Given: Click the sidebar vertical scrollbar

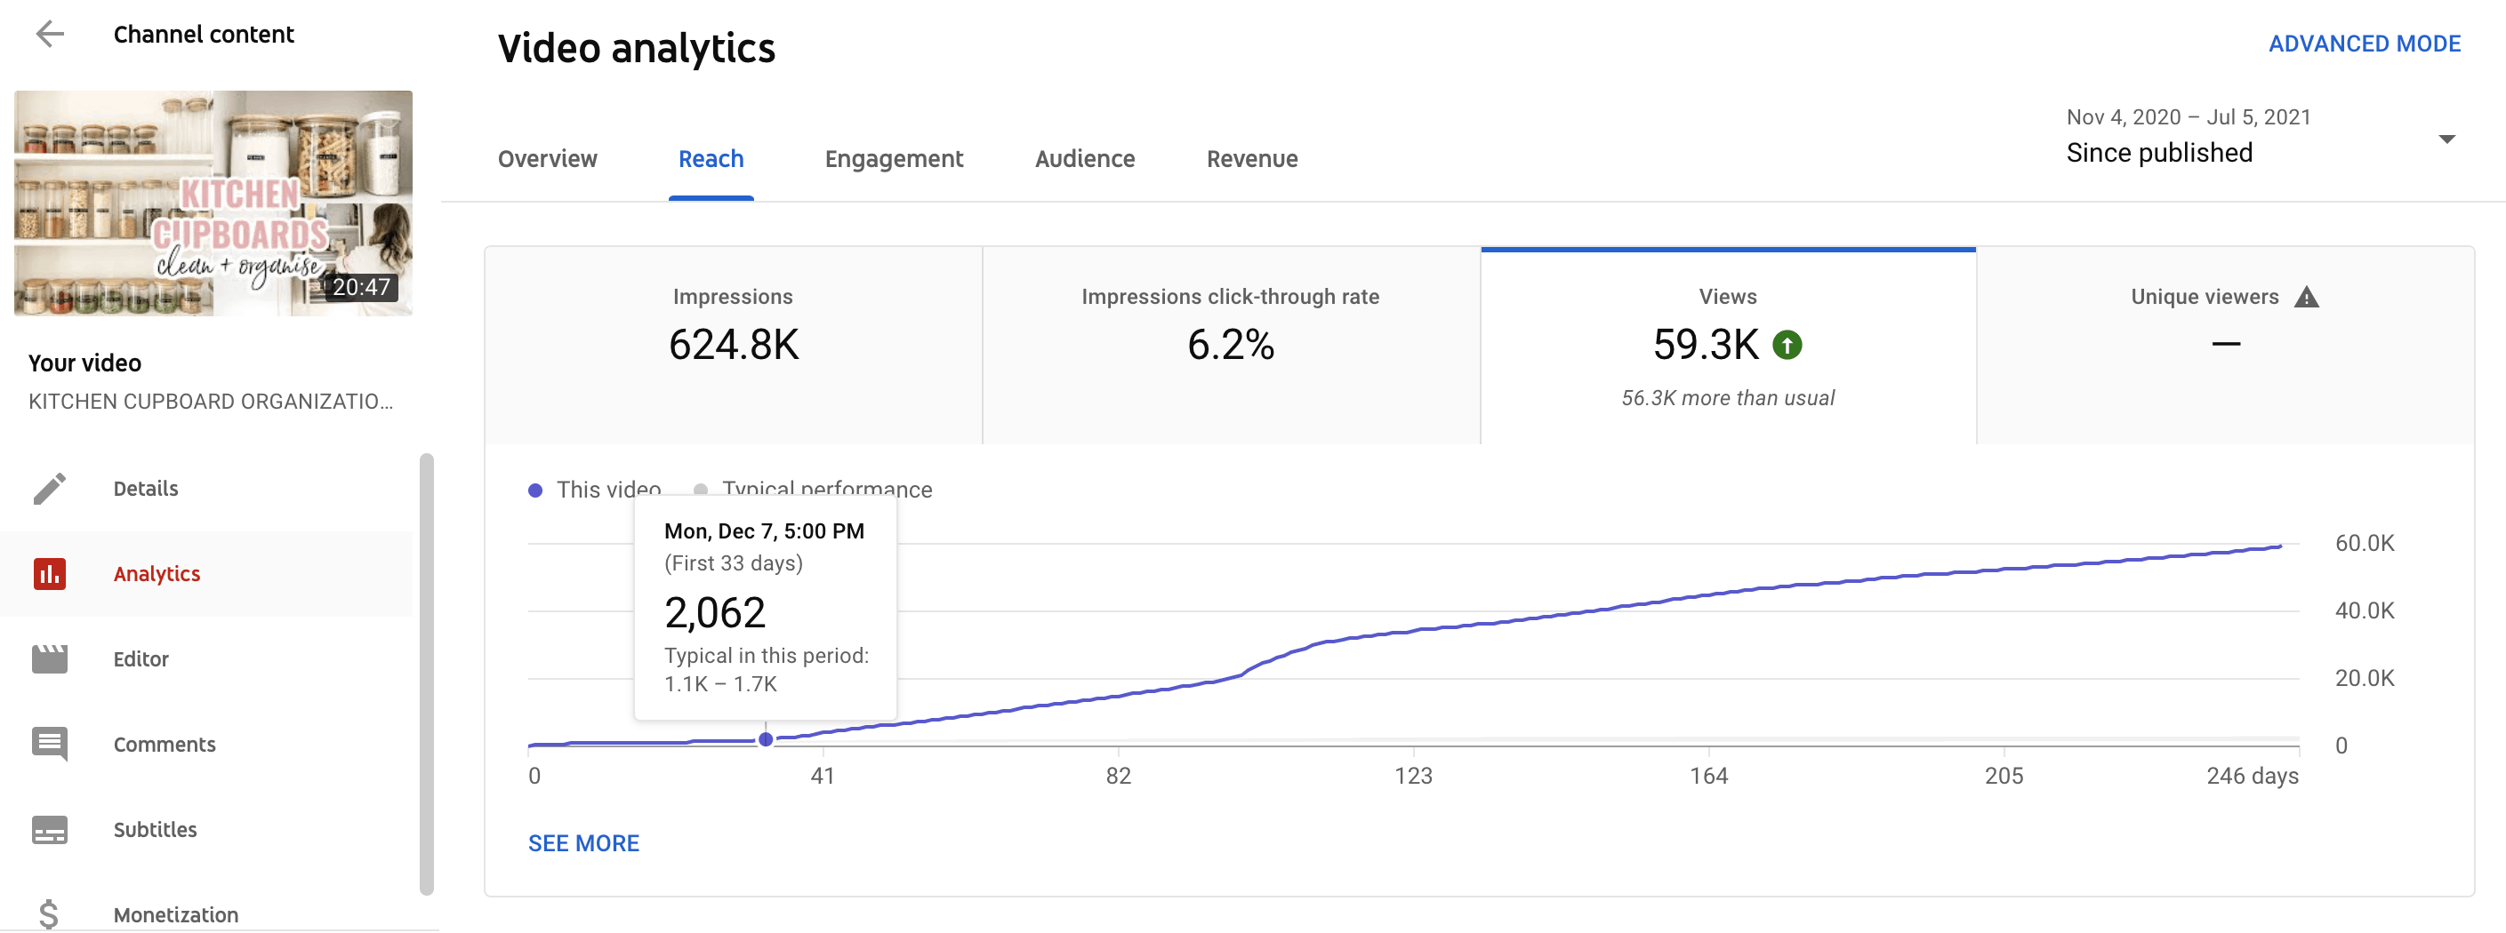Looking at the screenshot, I should tap(426, 673).
